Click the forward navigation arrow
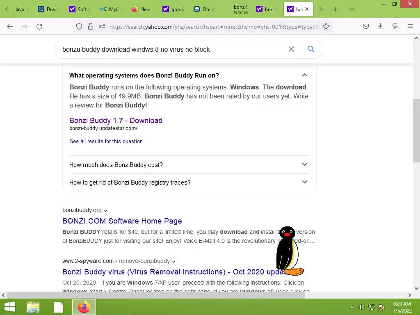This screenshot has height=315, width=420. (x=25, y=27)
